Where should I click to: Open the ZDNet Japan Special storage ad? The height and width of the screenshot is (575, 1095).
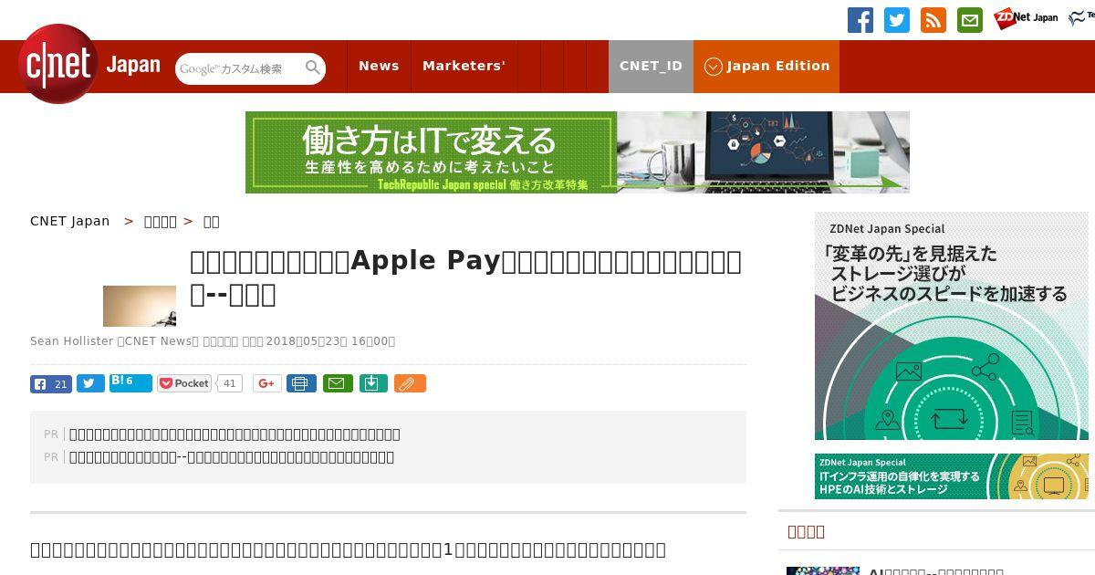tap(952, 326)
